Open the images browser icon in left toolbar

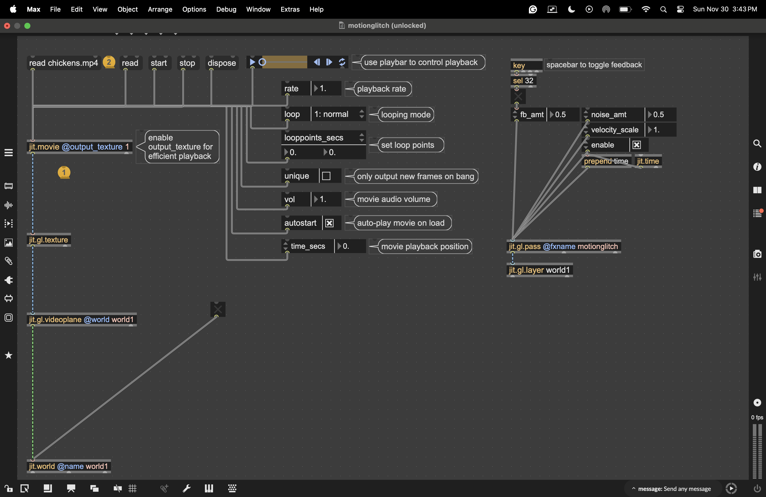click(9, 242)
